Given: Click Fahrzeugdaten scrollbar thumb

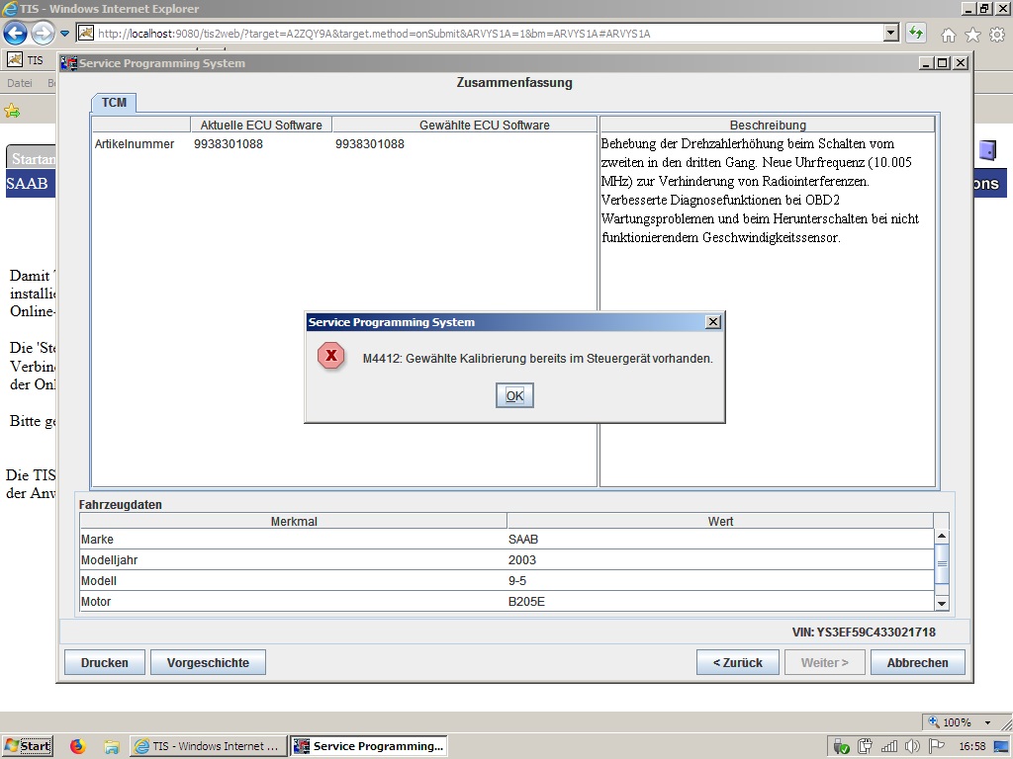Looking at the screenshot, I should [942, 563].
